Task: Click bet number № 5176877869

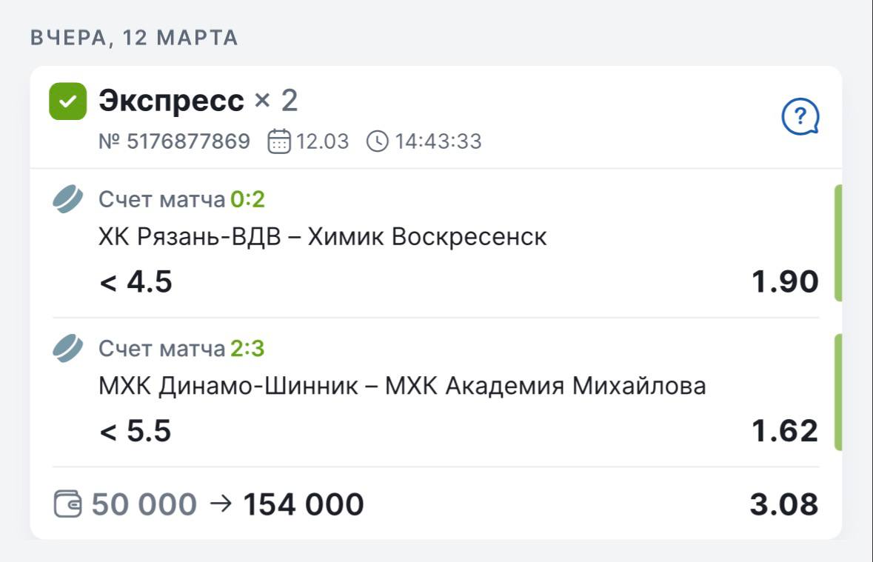Action: click(x=174, y=141)
